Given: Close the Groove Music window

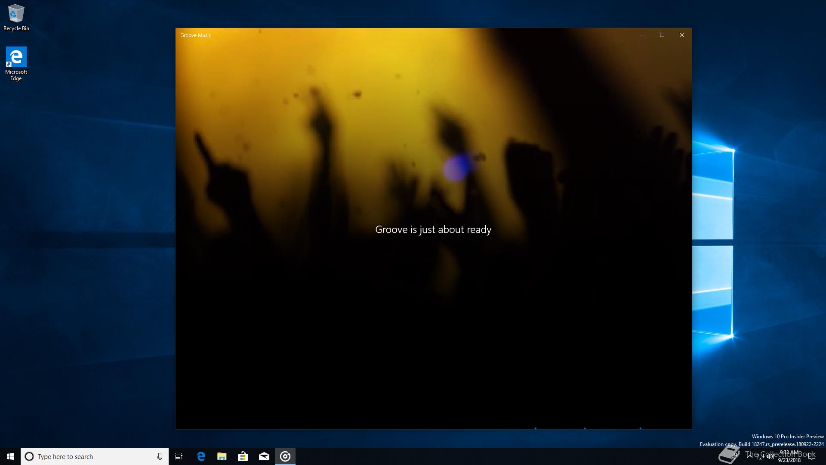Looking at the screenshot, I should (x=682, y=35).
